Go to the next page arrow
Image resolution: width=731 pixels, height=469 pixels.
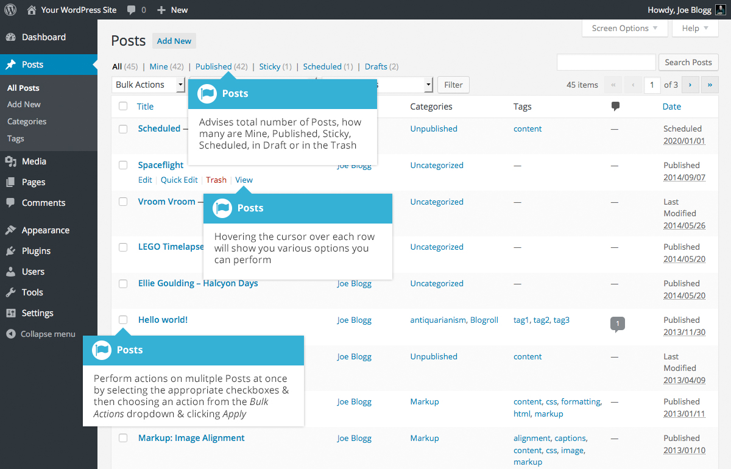coord(690,85)
